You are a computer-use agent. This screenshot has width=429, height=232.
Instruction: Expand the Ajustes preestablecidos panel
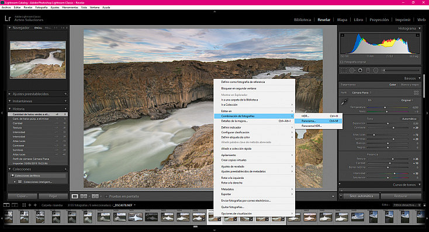[9, 94]
